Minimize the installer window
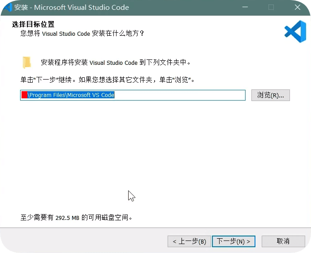 [245, 8]
